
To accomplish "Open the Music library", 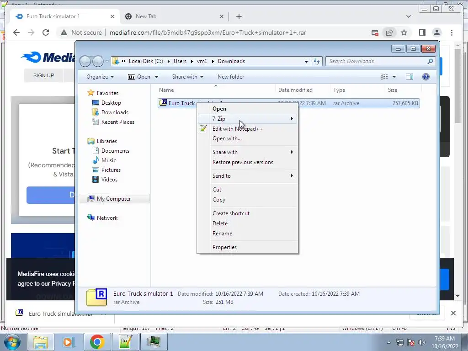I will 108,160.
